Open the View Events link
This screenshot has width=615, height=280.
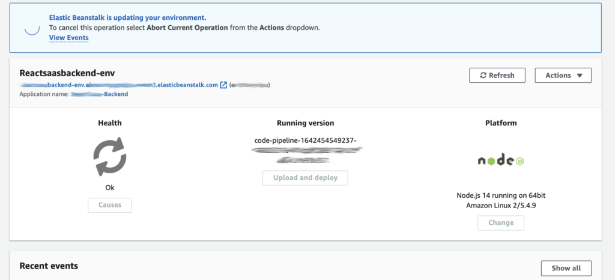pyautogui.click(x=68, y=38)
